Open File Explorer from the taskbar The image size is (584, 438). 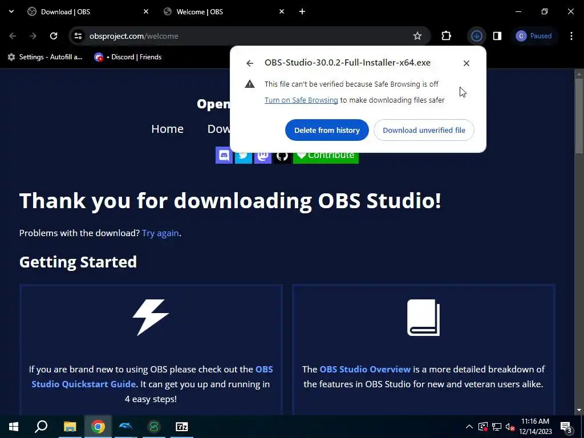(70, 427)
